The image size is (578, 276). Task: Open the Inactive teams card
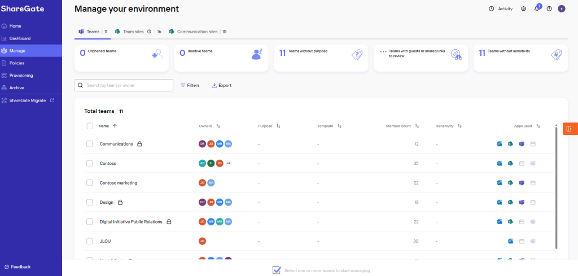coord(221,58)
